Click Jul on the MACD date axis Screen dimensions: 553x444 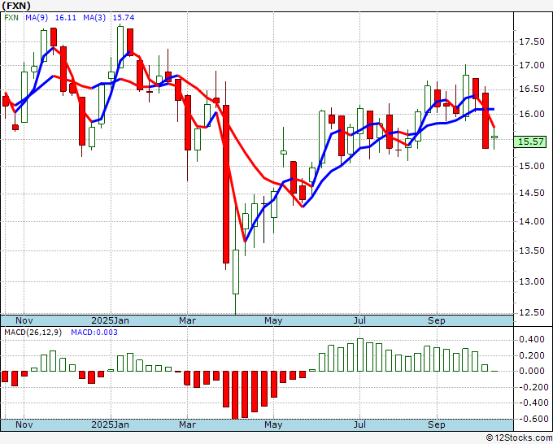[x=359, y=424]
